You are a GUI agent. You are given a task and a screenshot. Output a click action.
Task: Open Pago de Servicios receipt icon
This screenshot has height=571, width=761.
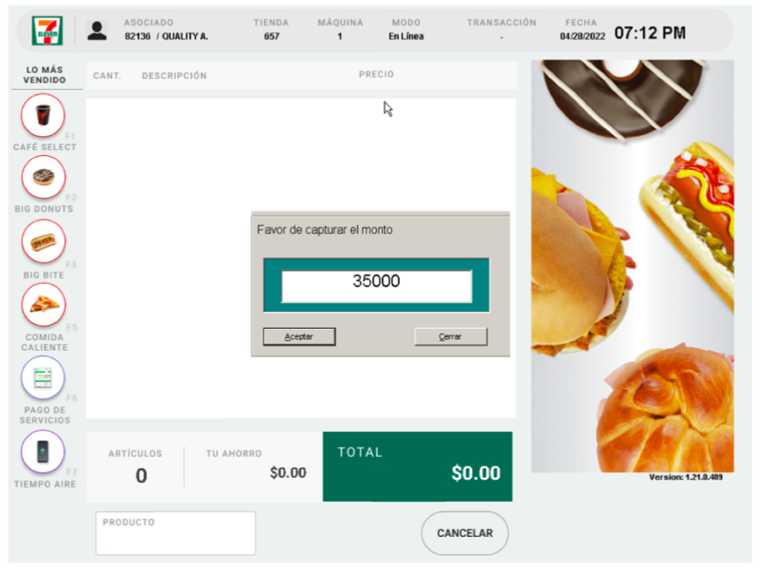tap(43, 378)
